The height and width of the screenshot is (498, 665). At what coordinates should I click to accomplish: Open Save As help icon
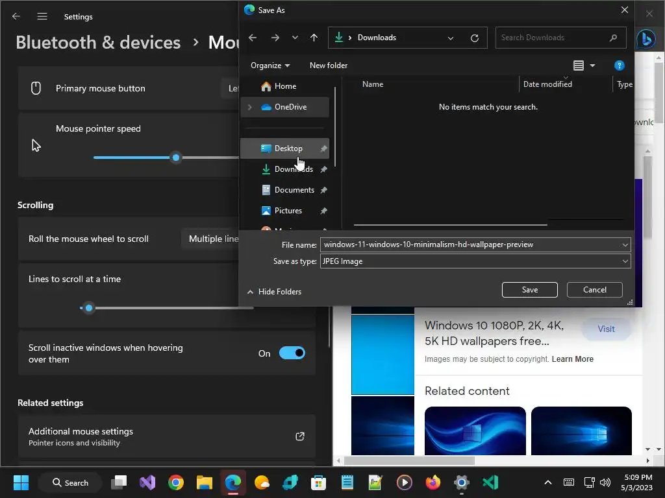click(619, 65)
